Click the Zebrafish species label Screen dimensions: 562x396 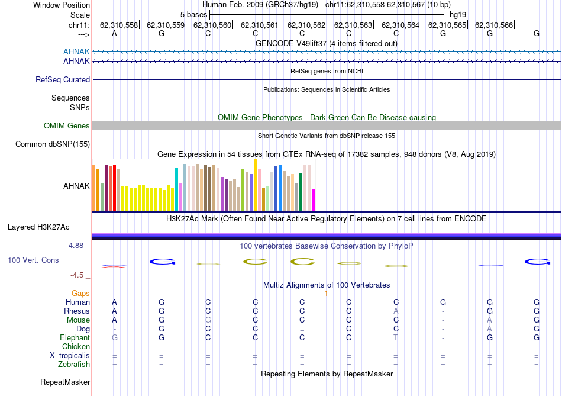74,365
